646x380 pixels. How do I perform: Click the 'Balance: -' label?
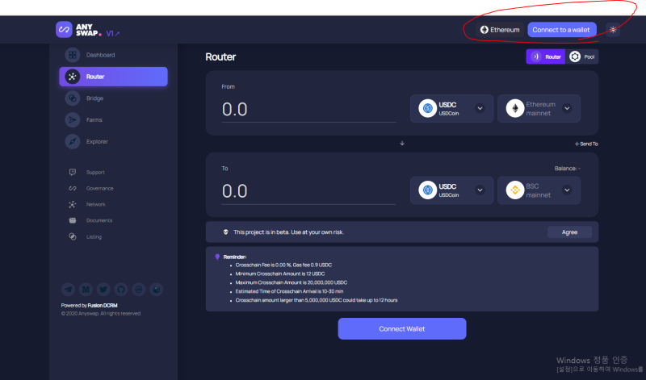click(x=568, y=169)
